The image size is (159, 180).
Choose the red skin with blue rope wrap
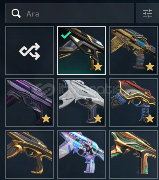pyautogui.click(x=133, y=103)
